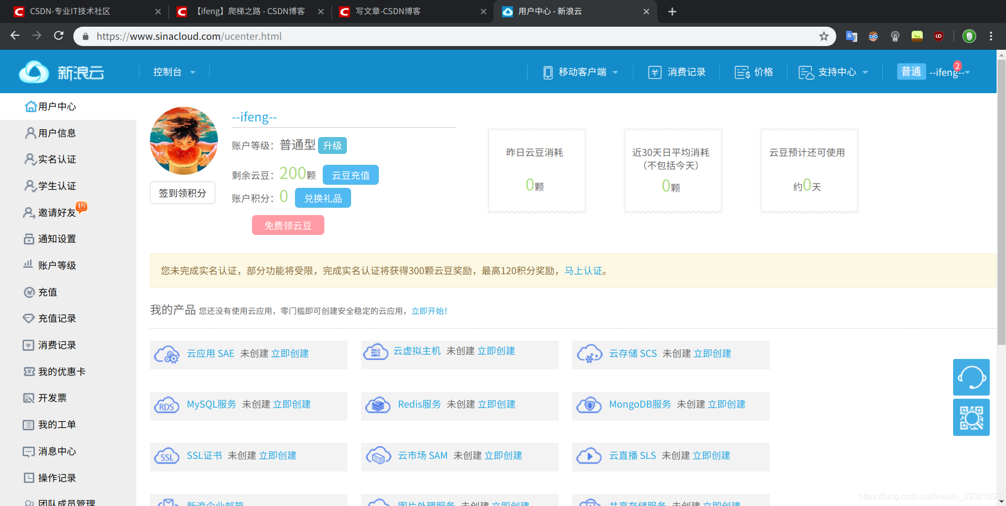The width and height of the screenshot is (1006, 506).
Task: Switch to the CSDN-专业IT技术社区 tab
Action: coord(86,12)
